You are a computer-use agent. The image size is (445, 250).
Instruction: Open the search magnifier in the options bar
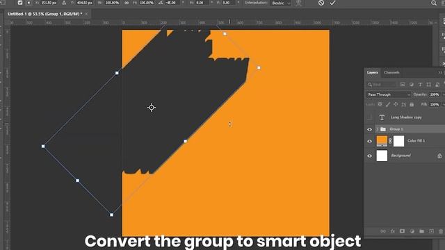coord(434,3)
